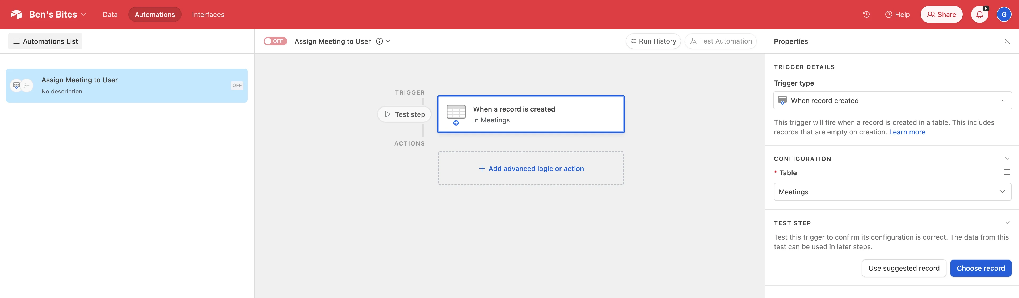Collapse the Configuration section
This screenshot has height=298, width=1019.
click(x=1007, y=159)
